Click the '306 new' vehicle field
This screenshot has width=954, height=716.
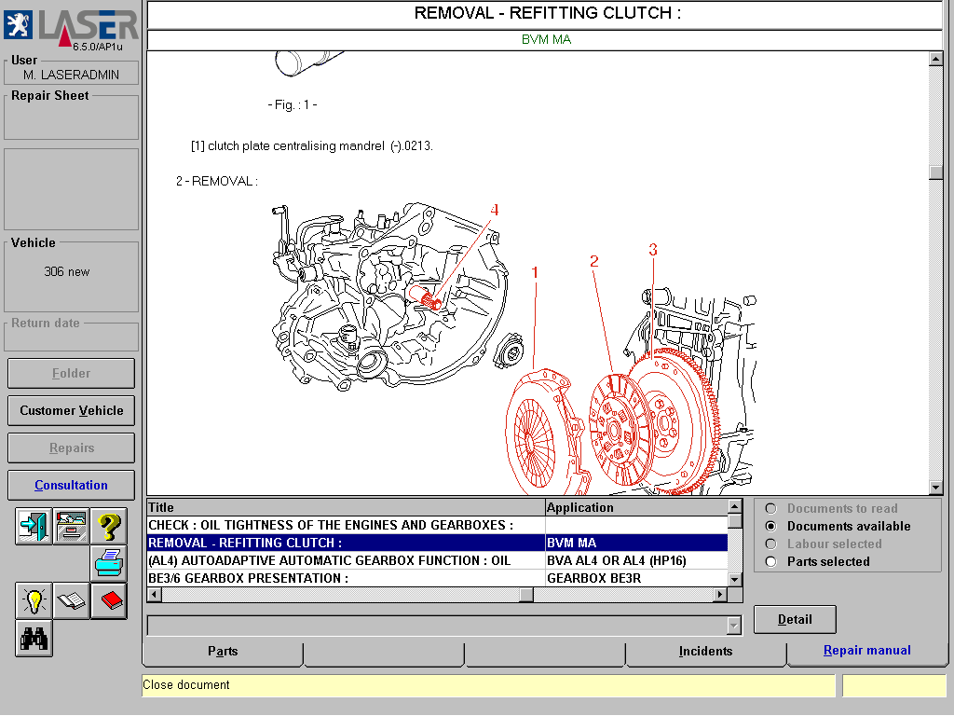click(71, 277)
